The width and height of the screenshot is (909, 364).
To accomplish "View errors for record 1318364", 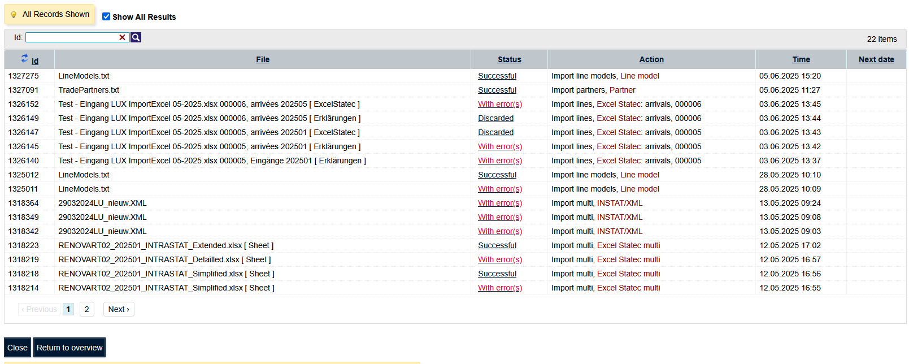I will click(499, 203).
